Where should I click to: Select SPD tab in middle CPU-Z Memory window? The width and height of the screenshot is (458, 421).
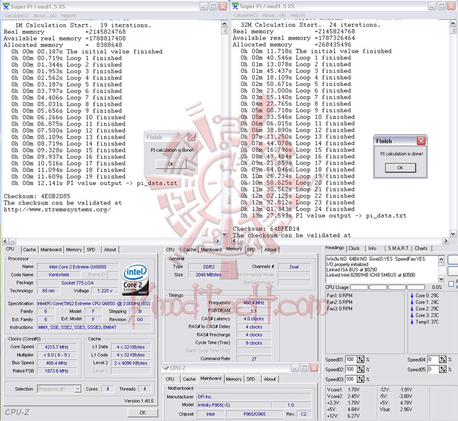tap(251, 250)
